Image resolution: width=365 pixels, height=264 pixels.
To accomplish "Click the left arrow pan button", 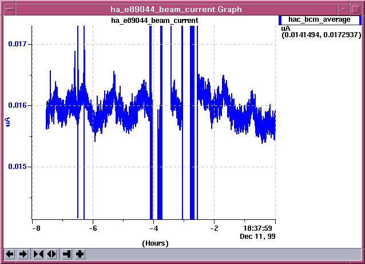I will pyautogui.click(x=9, y=254).
